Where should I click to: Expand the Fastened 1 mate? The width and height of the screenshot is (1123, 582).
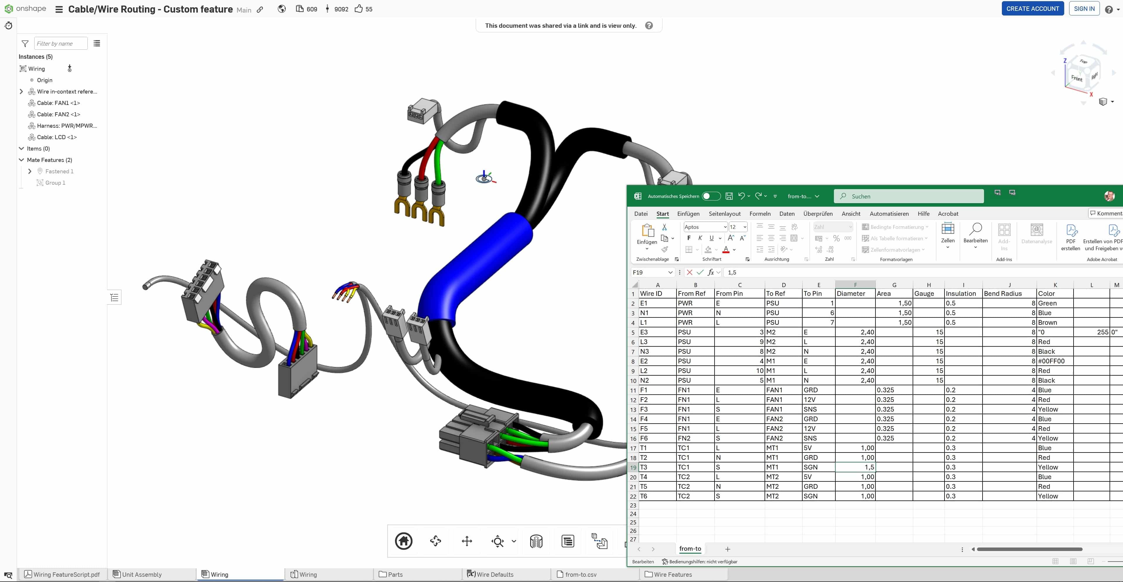pyautogui.click(x=30, y=171)
